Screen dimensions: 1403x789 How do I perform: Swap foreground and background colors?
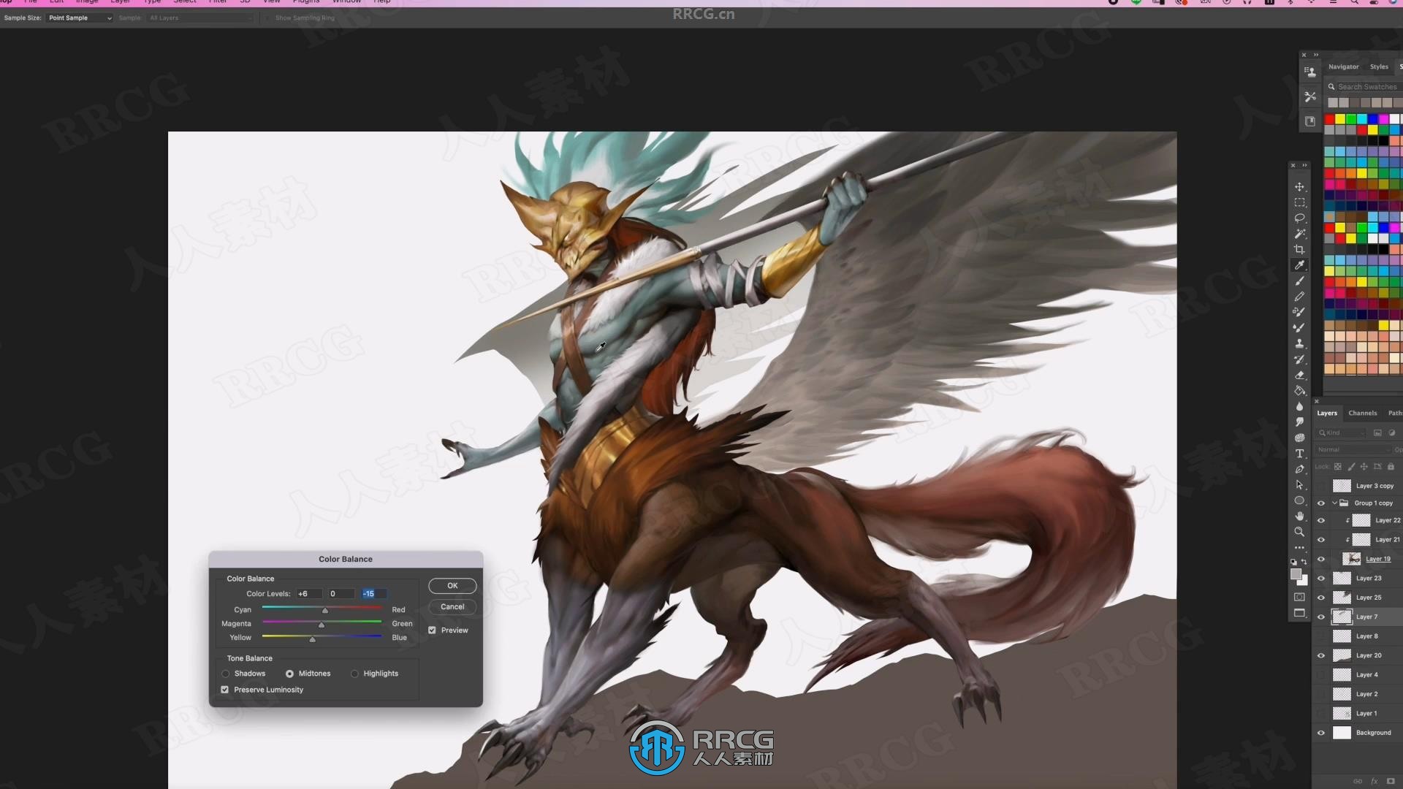(1304, 562)
